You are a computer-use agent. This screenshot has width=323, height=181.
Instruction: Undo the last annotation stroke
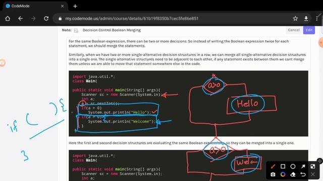303,174
